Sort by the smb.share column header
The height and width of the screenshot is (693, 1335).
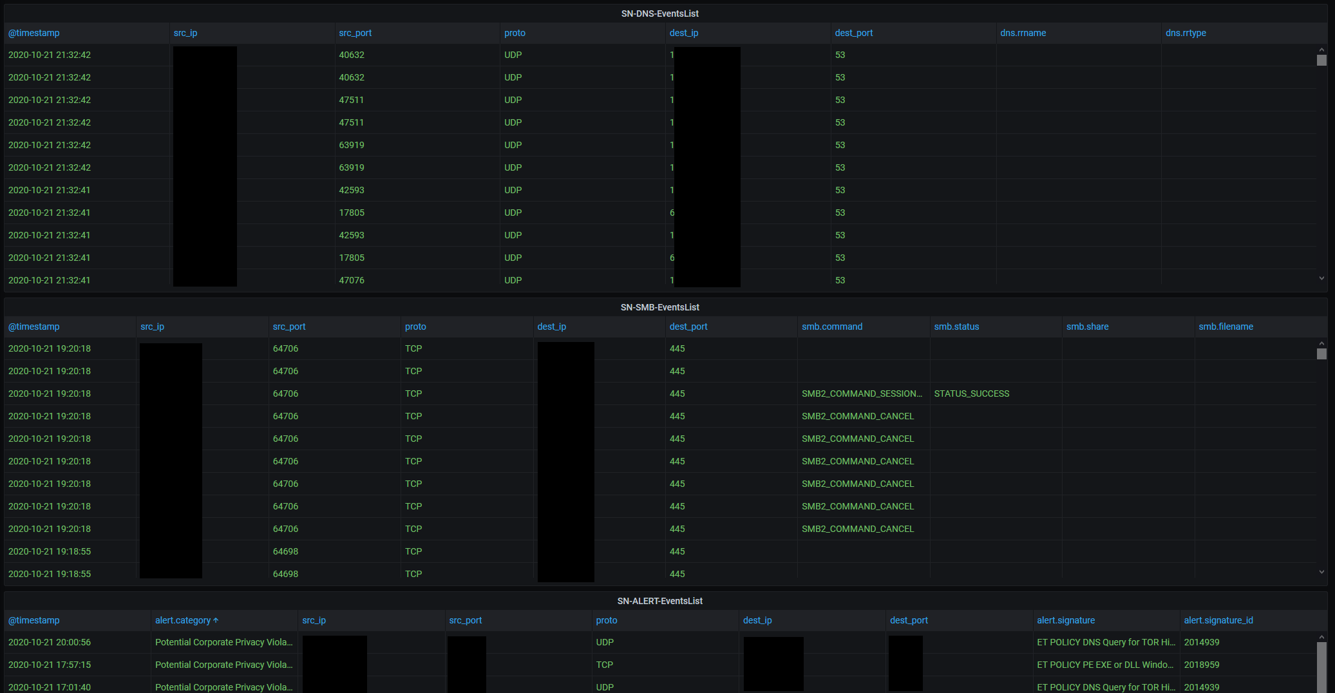(x=1088, y=327)
